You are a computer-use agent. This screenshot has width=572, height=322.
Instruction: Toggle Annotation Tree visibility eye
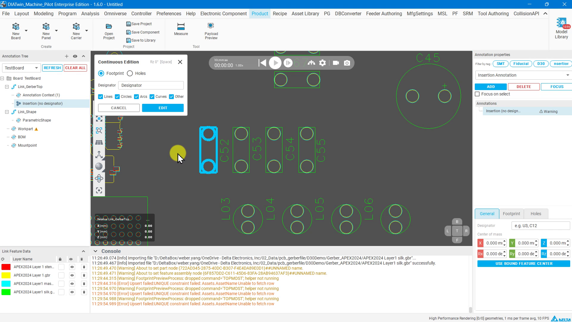tap(75, 56)
